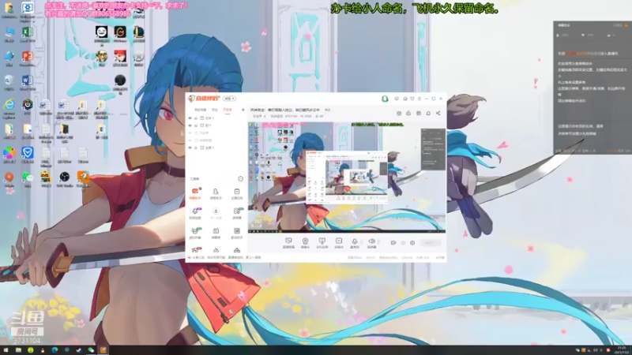Open the gift box tool in toolbox
The width and height of the screenshot is (632, 355).
216,233
